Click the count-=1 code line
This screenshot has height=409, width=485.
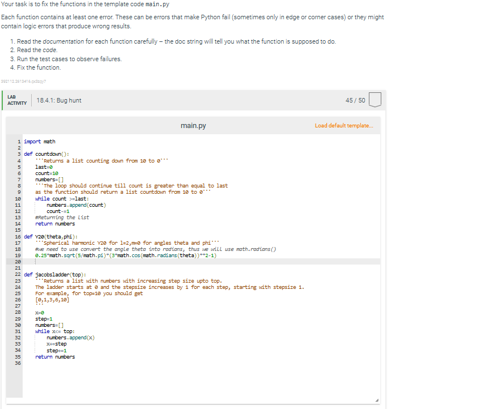tap(58, 211)
